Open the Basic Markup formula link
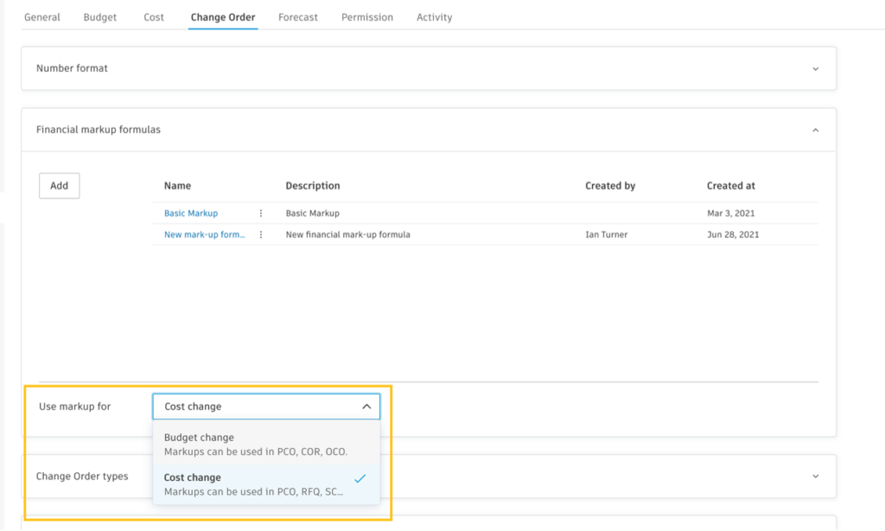885x531 pixels. click(x=191, y=213)
